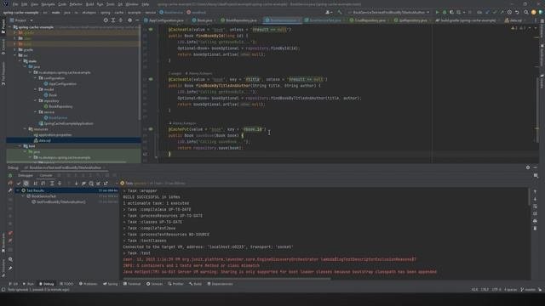Click Collapse All icon in test results toolbar
This screenshot has height=306, width=545.
60,184
